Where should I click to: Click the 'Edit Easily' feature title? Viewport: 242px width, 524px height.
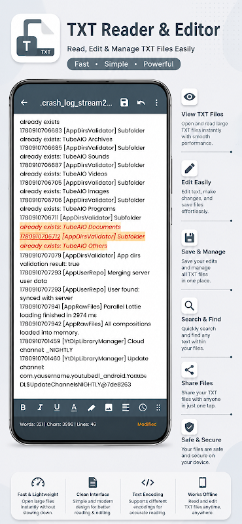(x=196, y=183)
